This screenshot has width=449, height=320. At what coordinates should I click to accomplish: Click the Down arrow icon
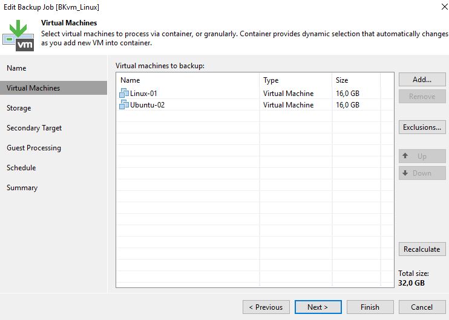pos(405,173)
